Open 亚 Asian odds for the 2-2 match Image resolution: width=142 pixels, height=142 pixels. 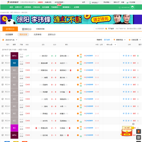(126, 70)
